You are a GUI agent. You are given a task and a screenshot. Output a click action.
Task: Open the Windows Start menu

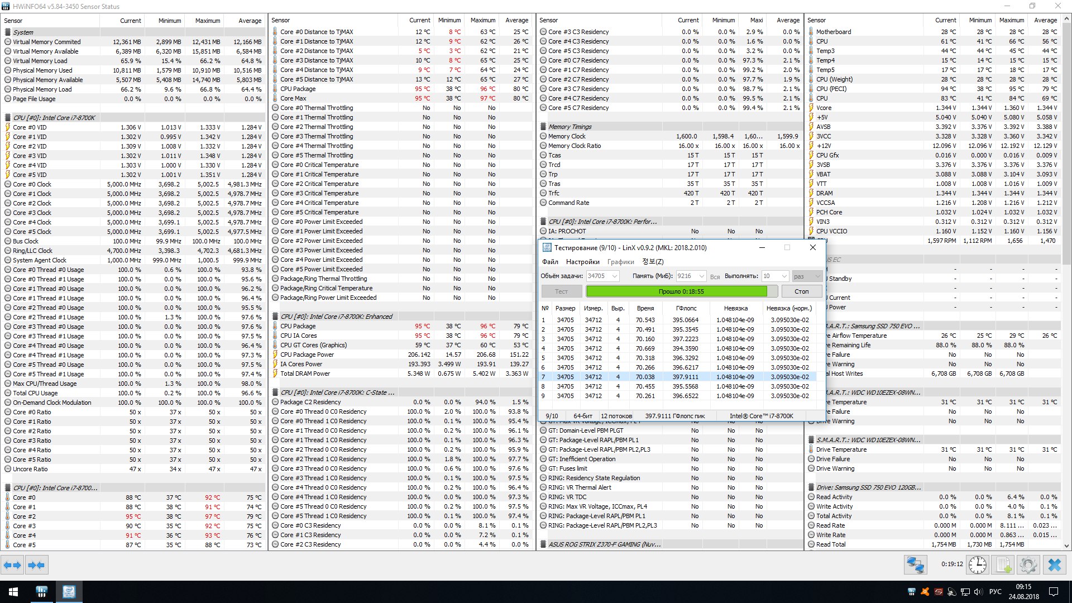pyautogui.click(x=13, y=592)
